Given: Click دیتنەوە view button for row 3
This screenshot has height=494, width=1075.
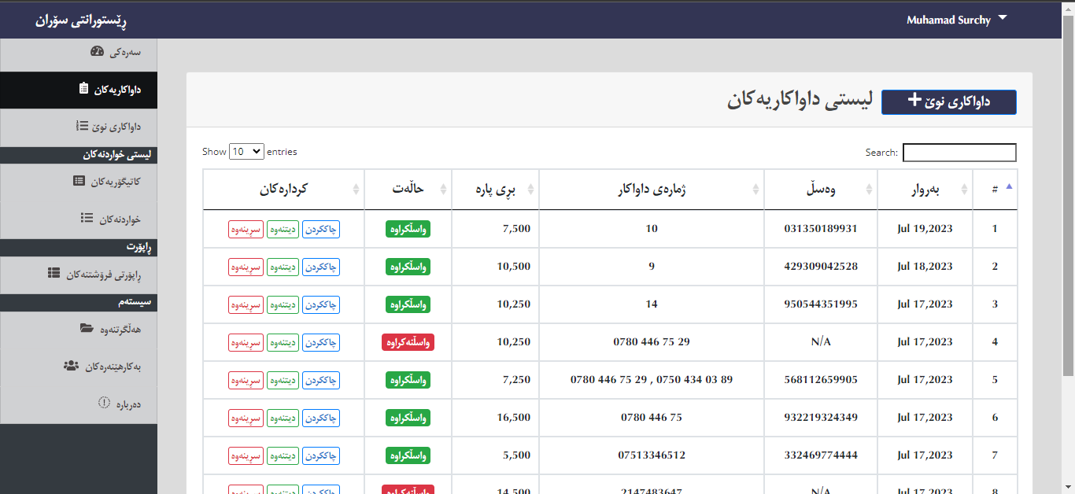Looking at the screenshot, I should [283, 304].
